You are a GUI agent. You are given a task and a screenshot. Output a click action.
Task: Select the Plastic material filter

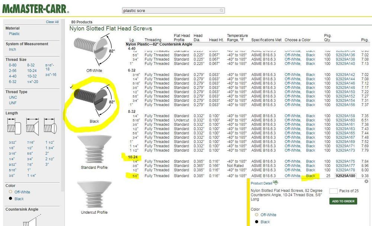(14, 34)
